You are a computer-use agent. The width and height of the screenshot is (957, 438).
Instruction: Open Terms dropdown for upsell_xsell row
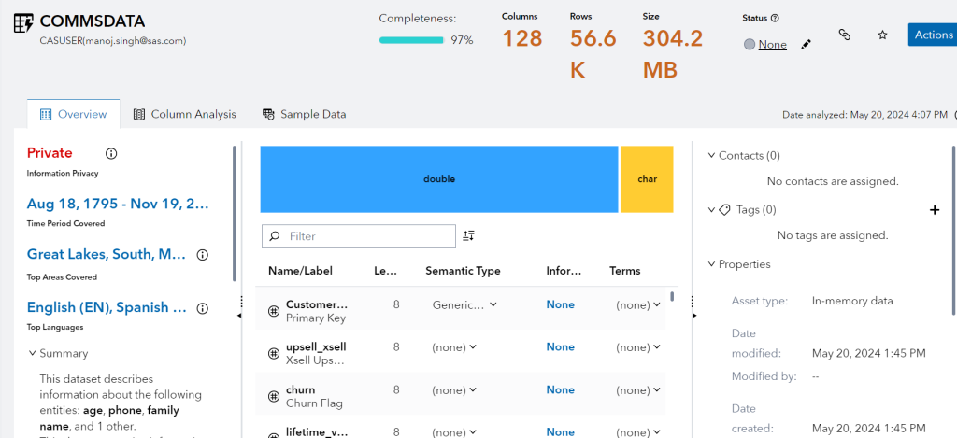[657, 347]
